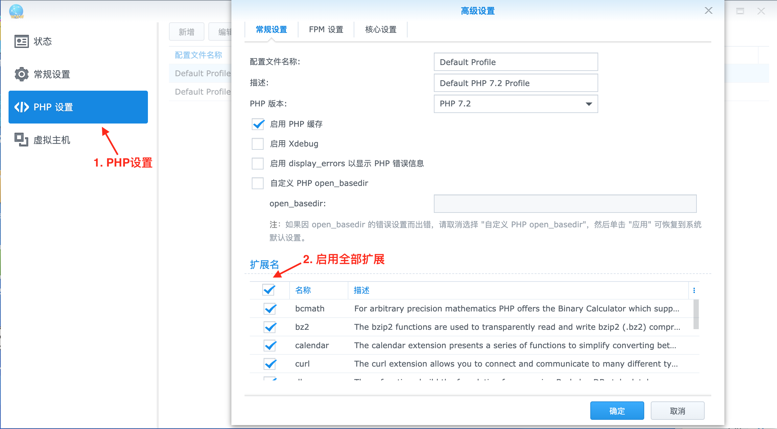This screenshot has width=777, height=429.
Task: Click the 确定 button
Action: tap(617, 411)
